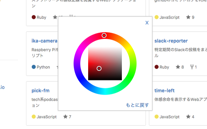Open the pick-fm repository link

coord(40,91)
